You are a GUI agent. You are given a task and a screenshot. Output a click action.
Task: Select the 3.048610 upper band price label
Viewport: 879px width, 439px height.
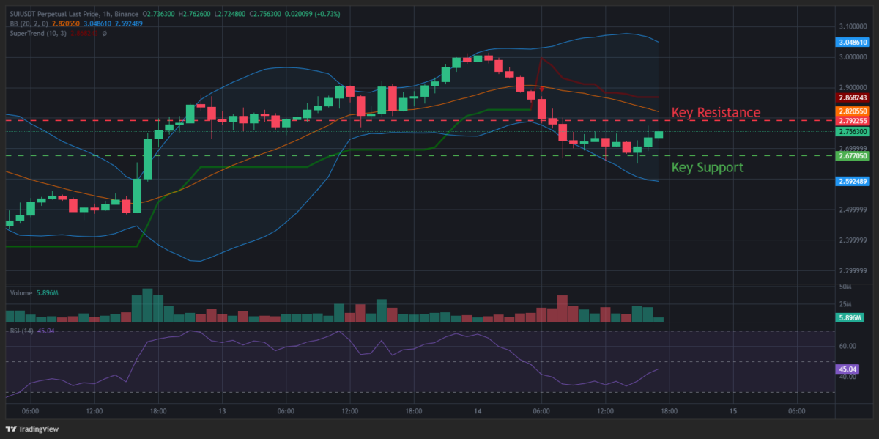point(852,43)
